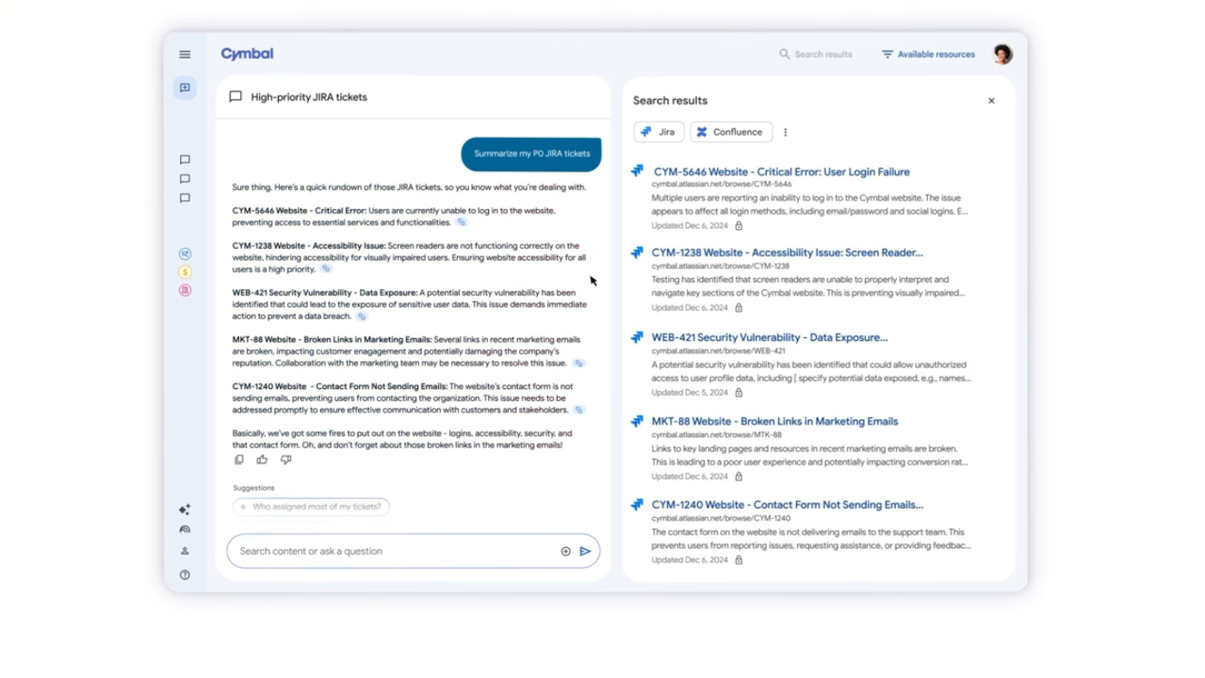Click the Updated Dec 5, 2024 date
Image resolution: width=1205 pixels, height=678 pixels.
[x=689, y=392]
